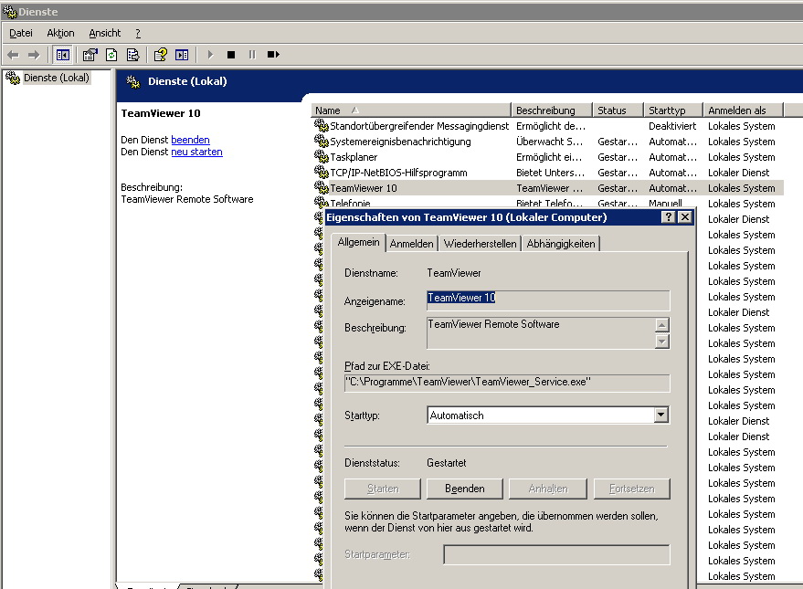
Task: Sort services by the Beschreibung column
Action: pos(552,110)
